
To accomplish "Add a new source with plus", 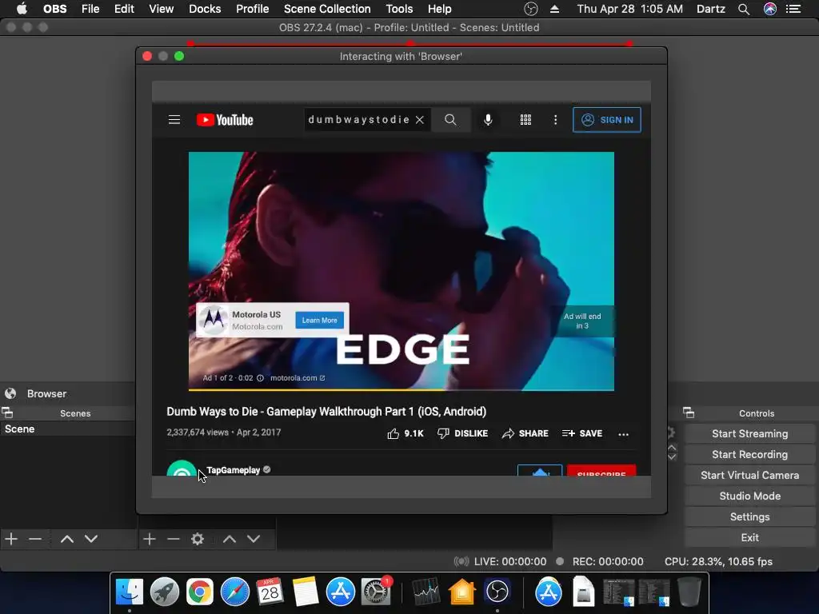I will (150, 539).
